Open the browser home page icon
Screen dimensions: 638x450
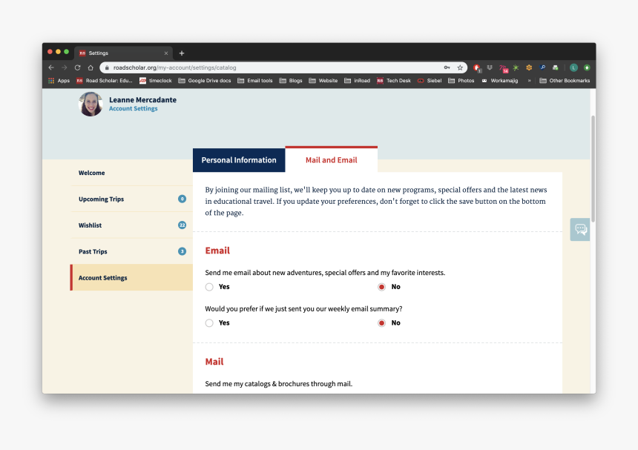(x=91, y=67)
